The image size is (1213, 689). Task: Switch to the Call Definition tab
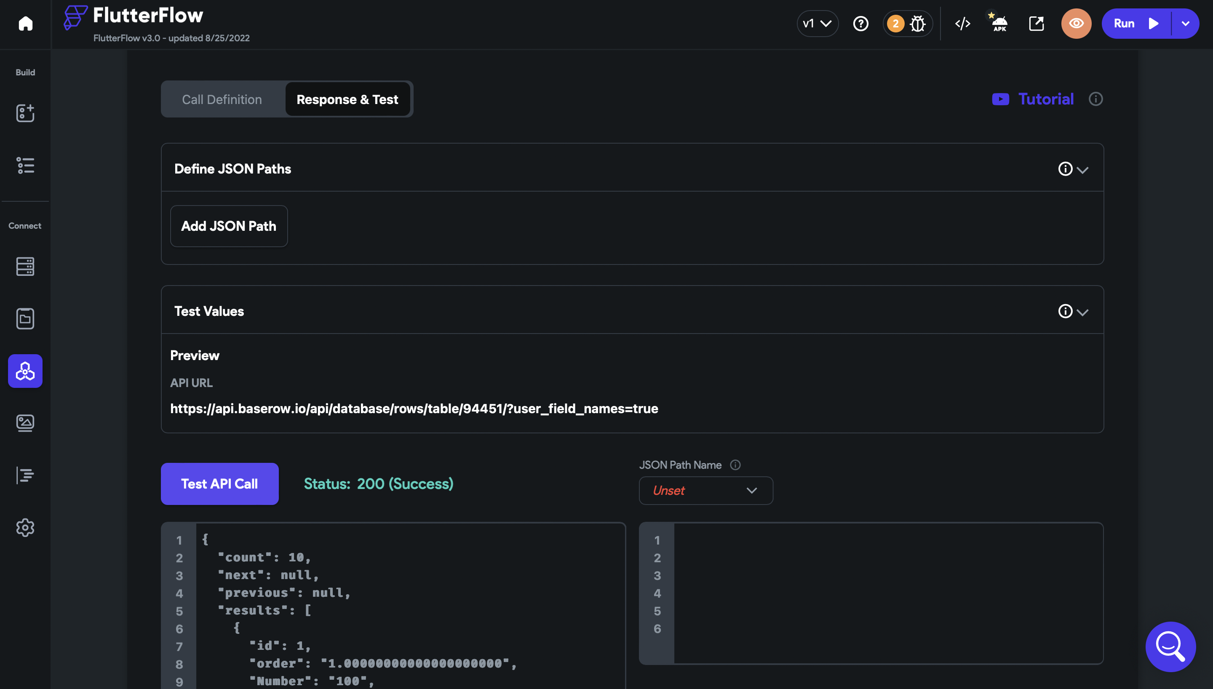click(222, 99)
